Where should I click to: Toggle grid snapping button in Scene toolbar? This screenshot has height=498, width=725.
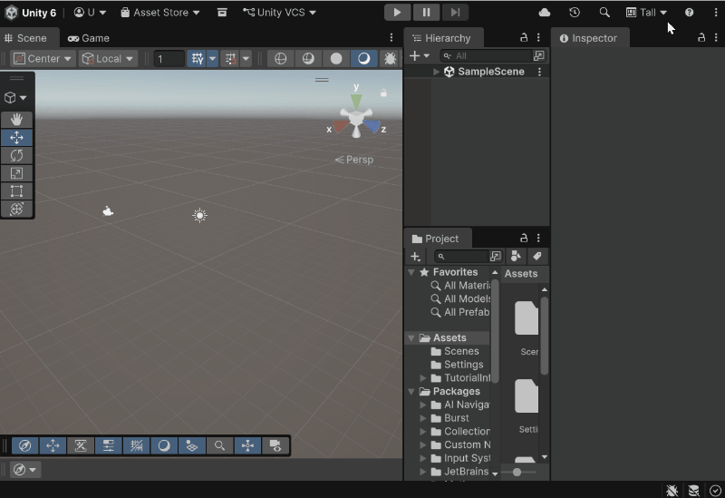[x=198, y=59]
